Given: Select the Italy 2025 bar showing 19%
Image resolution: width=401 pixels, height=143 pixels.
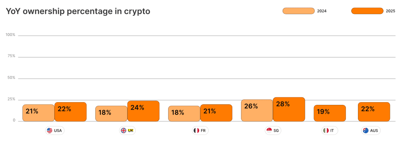Looking at the screenshot, I should click(330, 113).
